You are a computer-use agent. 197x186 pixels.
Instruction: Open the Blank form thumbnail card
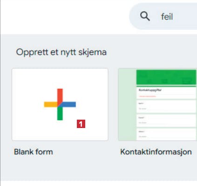[x=60, y=104]
